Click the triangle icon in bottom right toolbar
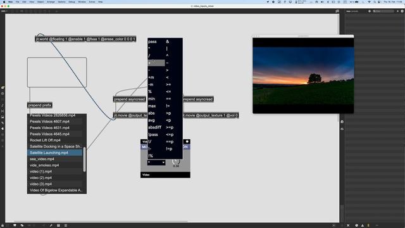Viewport: 405px width, 228px height. tap(363, 225)
